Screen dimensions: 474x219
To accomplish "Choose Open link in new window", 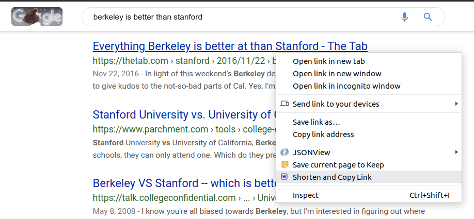I will click(337, 74).
